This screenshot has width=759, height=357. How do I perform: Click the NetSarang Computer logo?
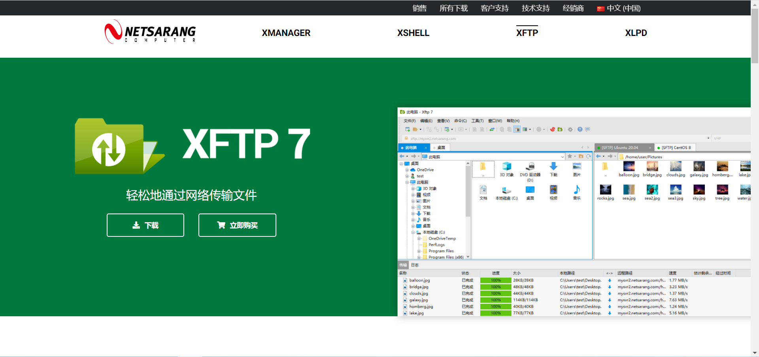[x=150, y=32]
